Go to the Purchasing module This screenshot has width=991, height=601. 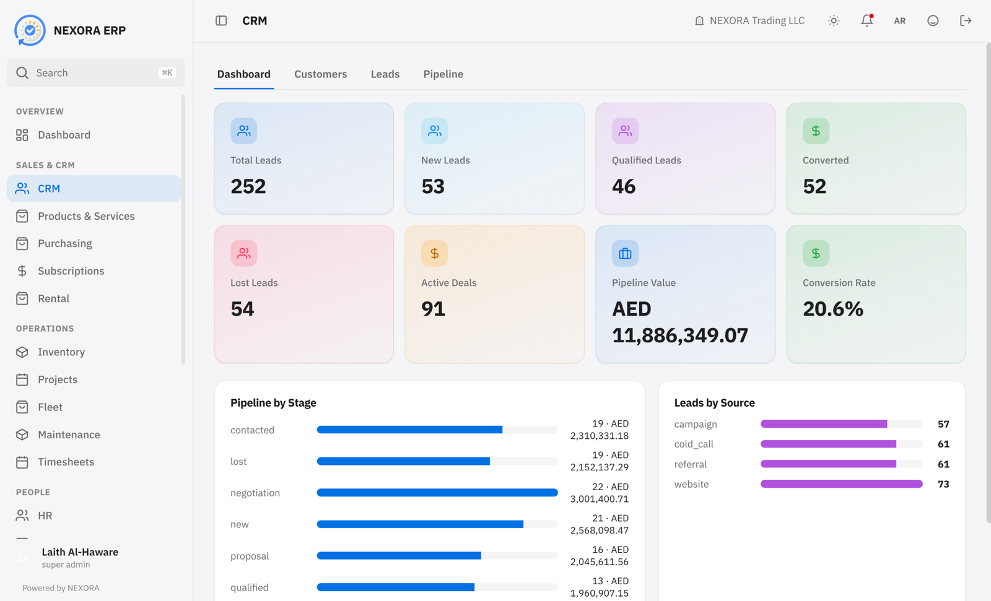coord(94,243)
